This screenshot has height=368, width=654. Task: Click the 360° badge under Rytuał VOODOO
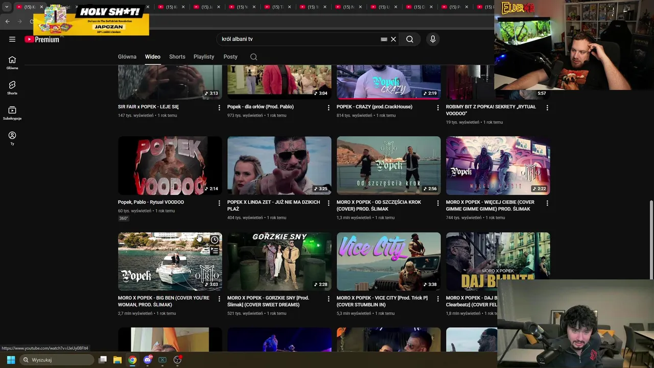click(123, 218)
